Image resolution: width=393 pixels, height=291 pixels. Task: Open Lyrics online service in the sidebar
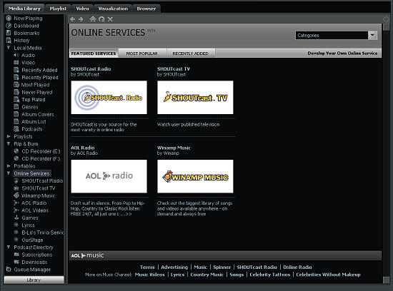click(28, 225)
